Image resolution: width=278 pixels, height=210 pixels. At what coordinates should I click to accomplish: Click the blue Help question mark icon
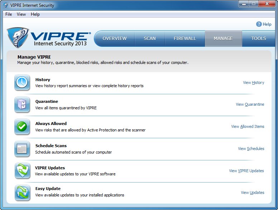pos(259,24)
